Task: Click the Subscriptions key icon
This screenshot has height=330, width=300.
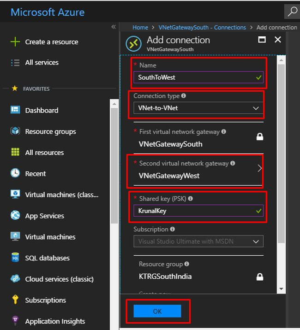Action: coord(15,300)
